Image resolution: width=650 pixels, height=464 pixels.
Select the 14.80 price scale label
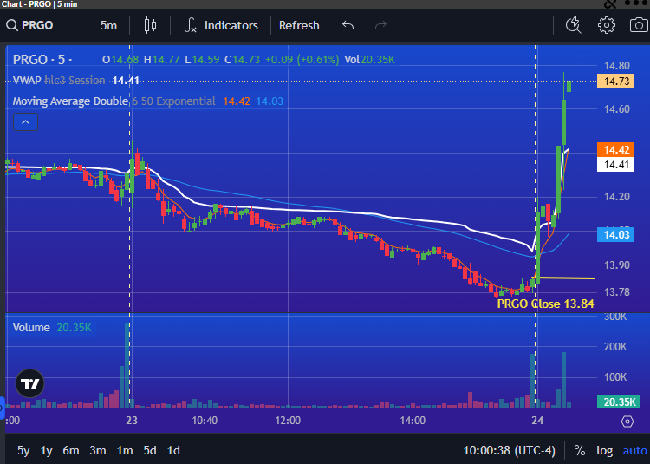tap(617, 66)
